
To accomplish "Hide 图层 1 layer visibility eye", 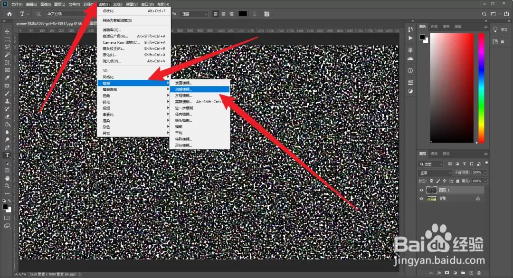I will click(x=421, y=190).
